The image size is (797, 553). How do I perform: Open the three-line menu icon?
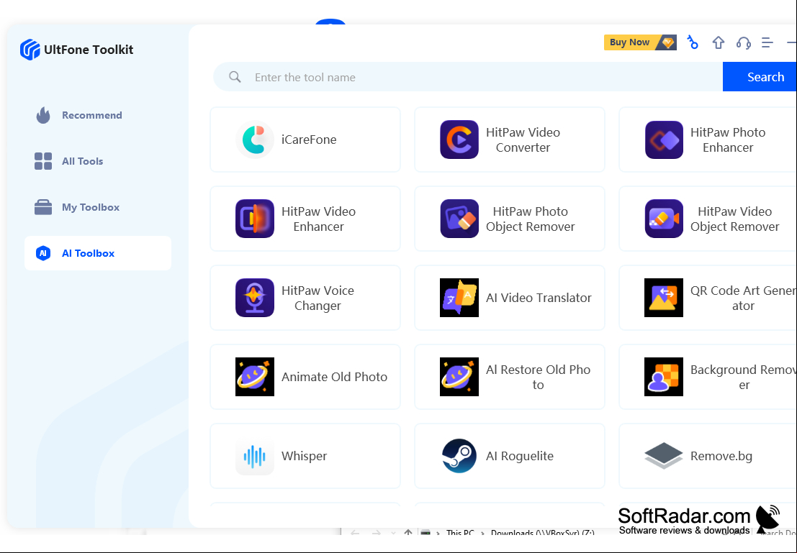(x=767, y=42)
